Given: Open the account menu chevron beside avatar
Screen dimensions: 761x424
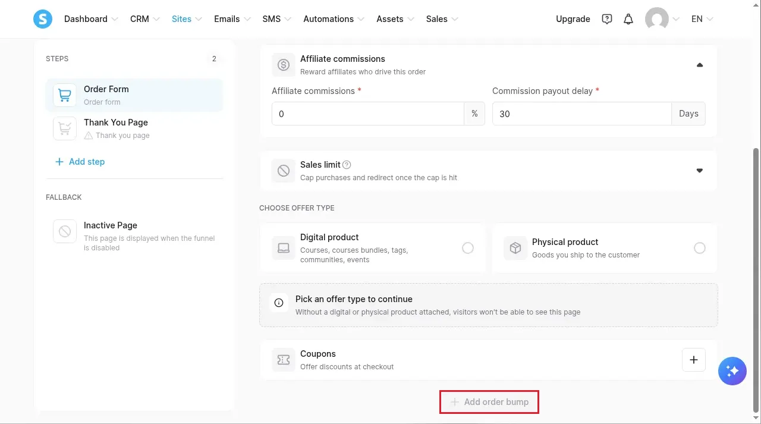Looking at the screenshot, I should point(676,19).
